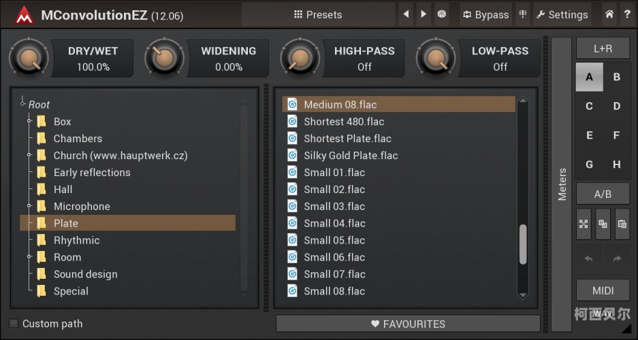Image resolution: width=638 pixels, height=340 pixels.
Task: Collapse the Root tree node
Action: point(23,103)
